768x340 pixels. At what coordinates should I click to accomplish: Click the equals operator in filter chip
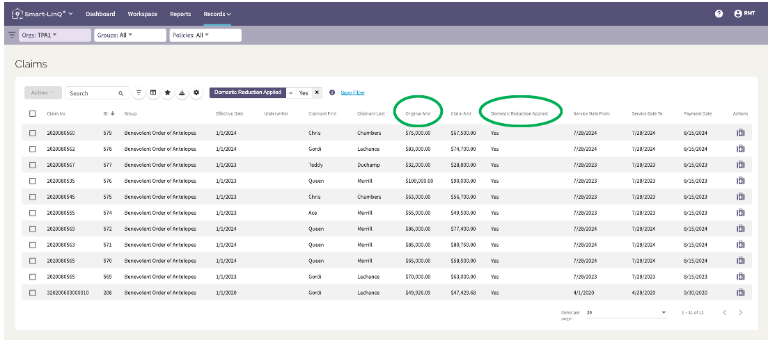290,93
